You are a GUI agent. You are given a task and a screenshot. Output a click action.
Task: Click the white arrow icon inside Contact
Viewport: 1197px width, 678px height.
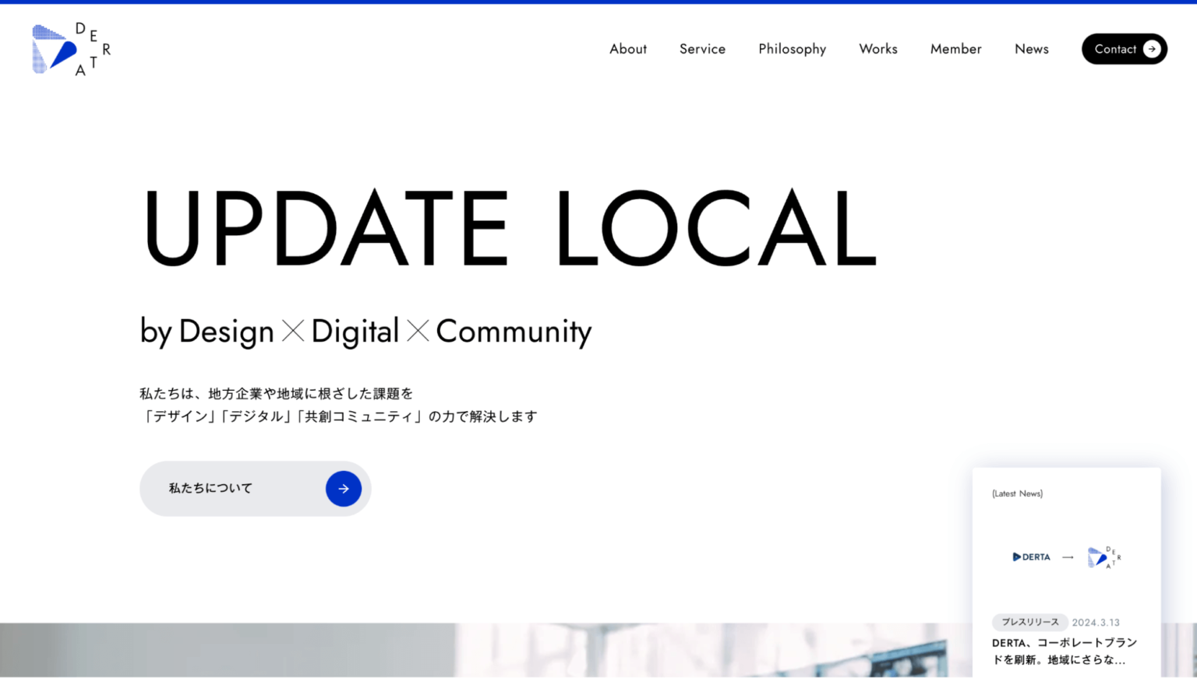(1151, 49)
